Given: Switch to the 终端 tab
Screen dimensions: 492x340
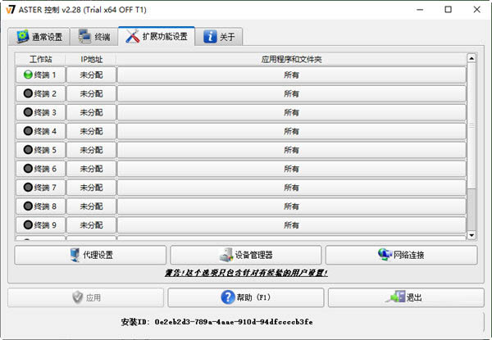Looking at the screenshot, I should pyautogui.click(x=93, y=37).
